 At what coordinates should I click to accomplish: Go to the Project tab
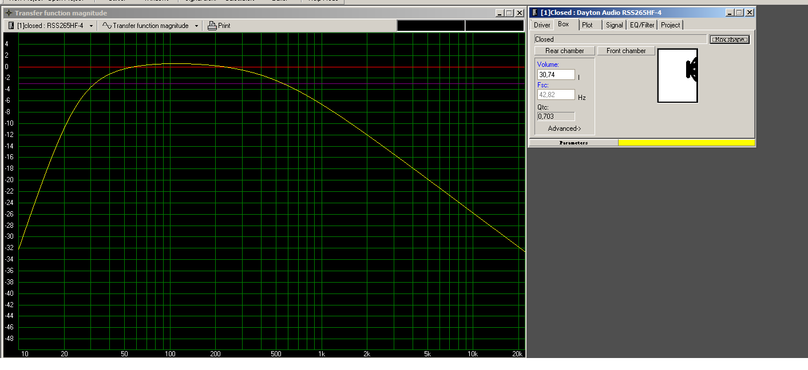(671, 25)
